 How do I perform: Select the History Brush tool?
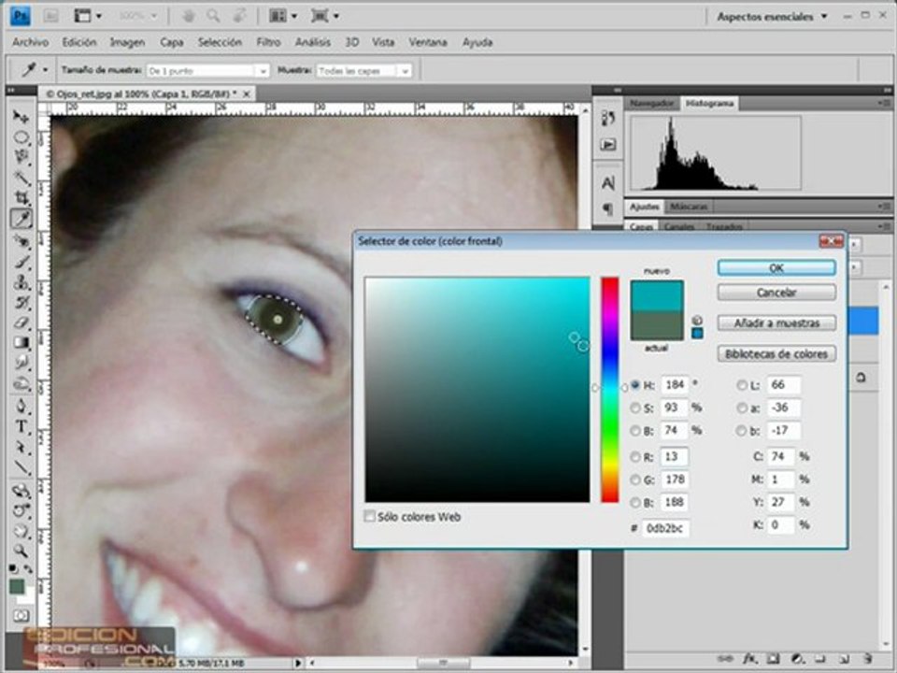tap(21, 302)
